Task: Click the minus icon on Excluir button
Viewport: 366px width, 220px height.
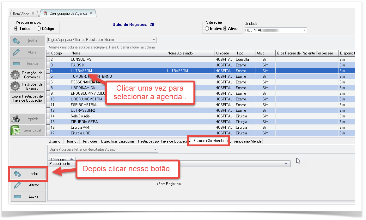Action: coord(17,196)
